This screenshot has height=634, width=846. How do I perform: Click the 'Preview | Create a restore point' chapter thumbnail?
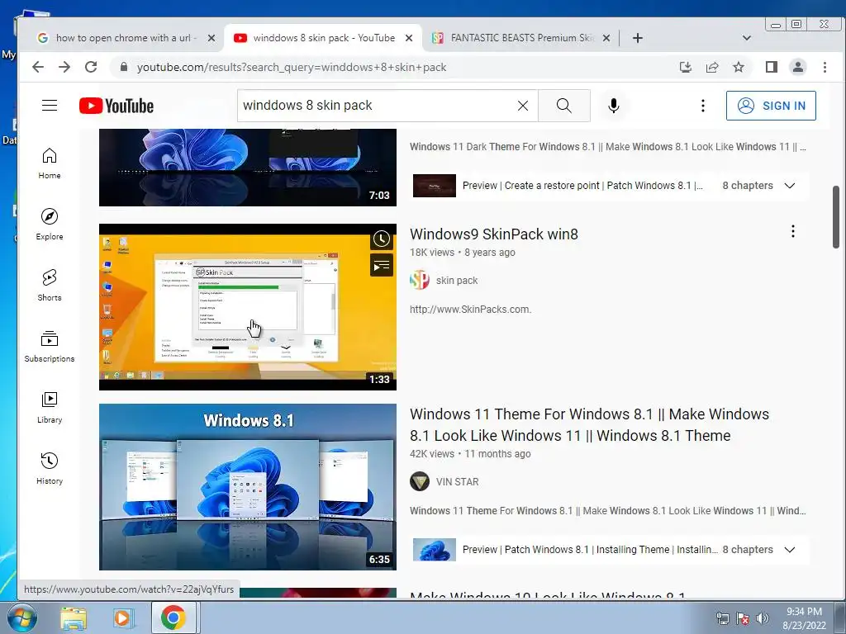[x=435, y=186]
